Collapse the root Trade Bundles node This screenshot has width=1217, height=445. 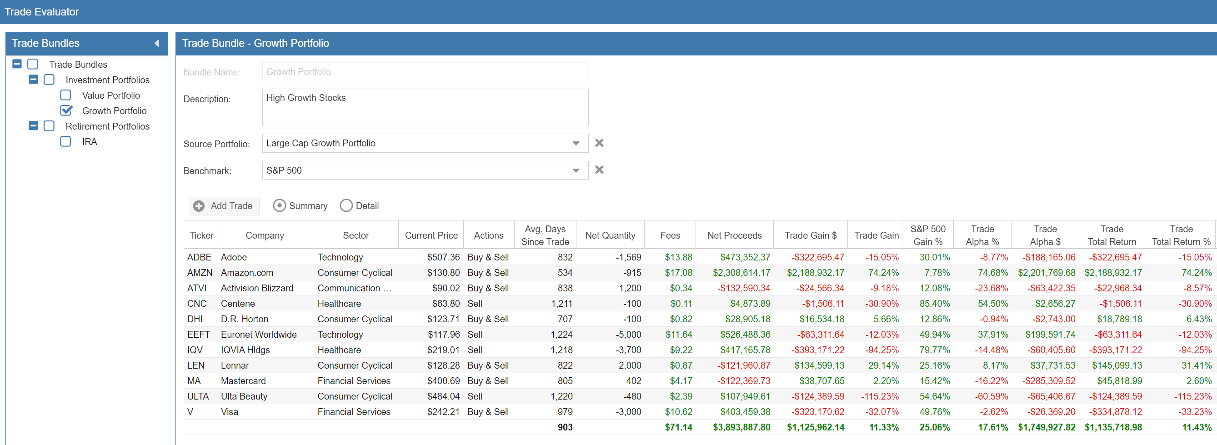tap(17, 64)
